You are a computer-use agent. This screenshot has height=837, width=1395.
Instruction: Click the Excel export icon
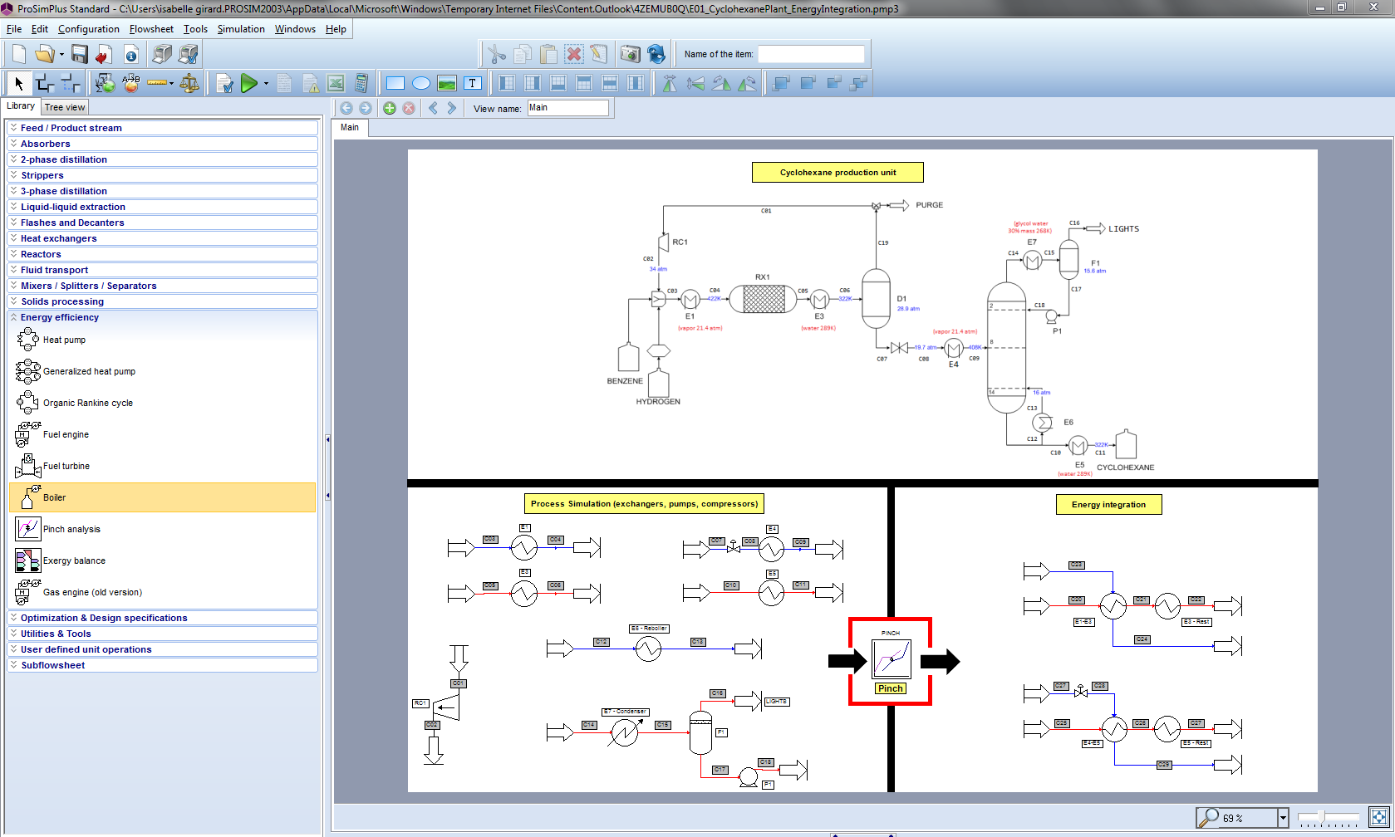(x=335, y=83)
